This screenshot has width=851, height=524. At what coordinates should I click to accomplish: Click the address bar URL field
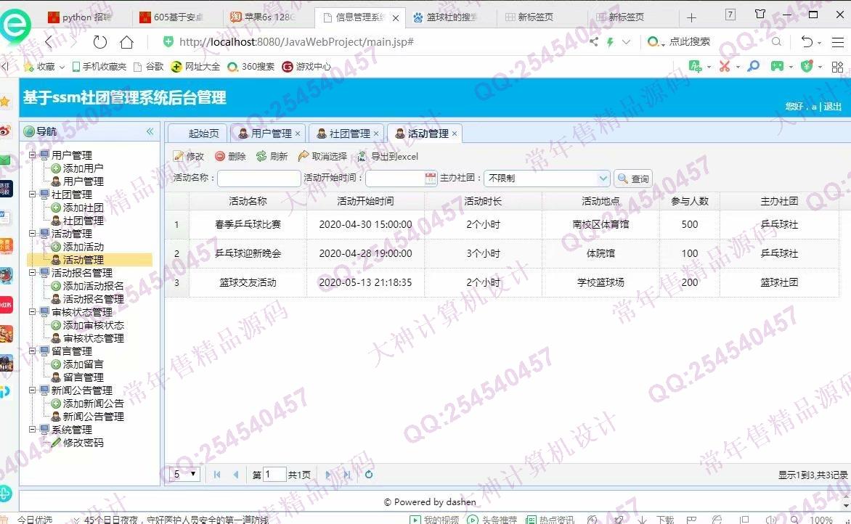click(296, 42)
